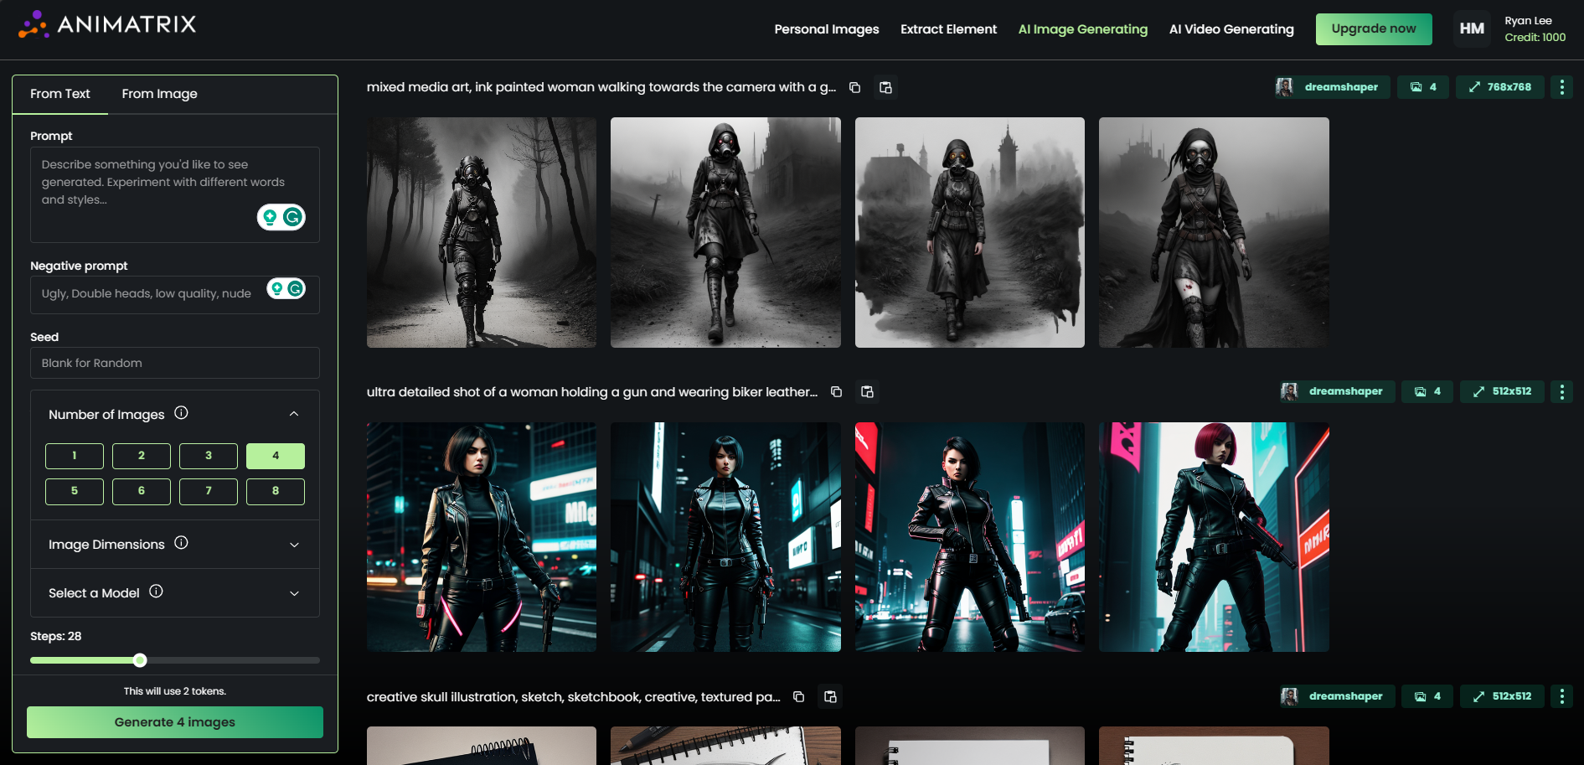Open more options for the mixed media row

[1561, 87]
